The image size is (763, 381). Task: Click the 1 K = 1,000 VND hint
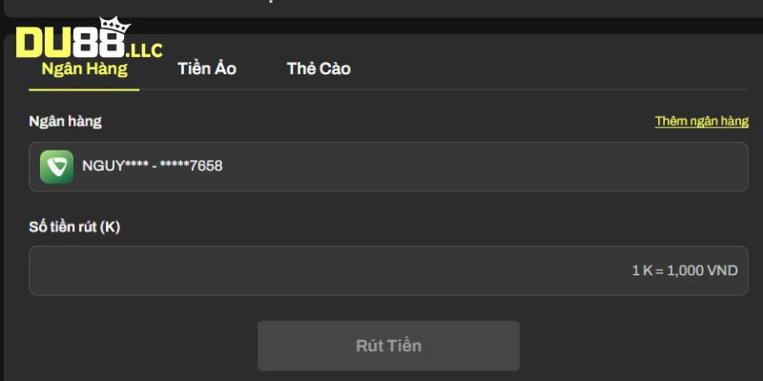[x=685, y=271]
